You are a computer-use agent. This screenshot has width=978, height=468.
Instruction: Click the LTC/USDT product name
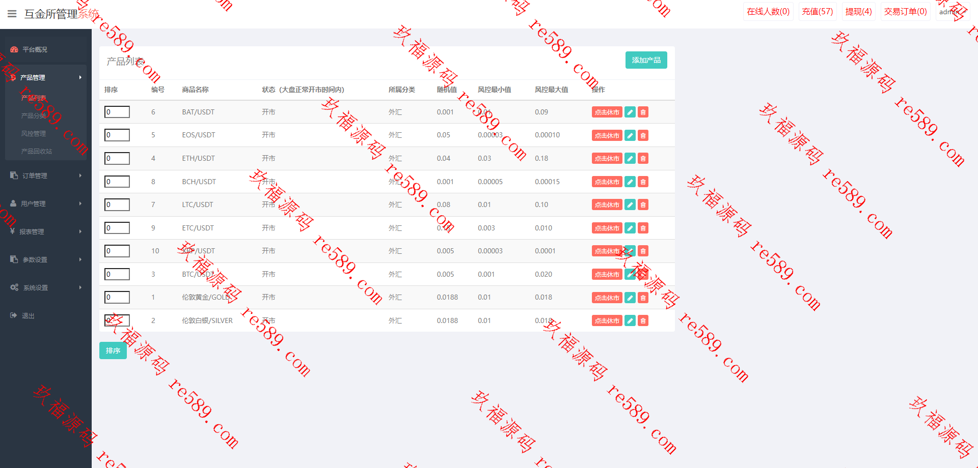198,204
